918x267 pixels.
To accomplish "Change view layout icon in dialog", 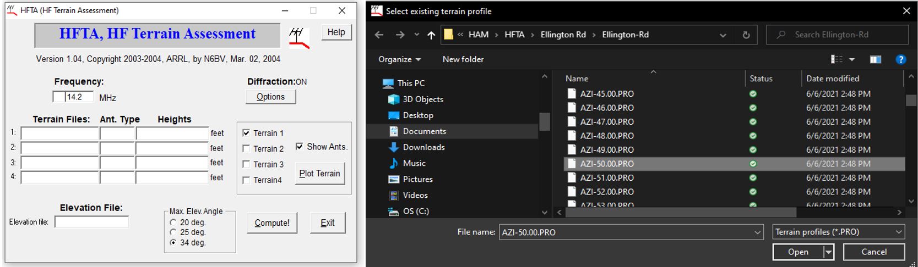I will tap(836, 59).
